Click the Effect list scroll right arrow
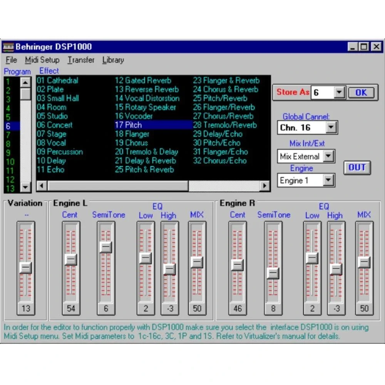385x385 pixels. pyautogui.click(x=264, y=186)
